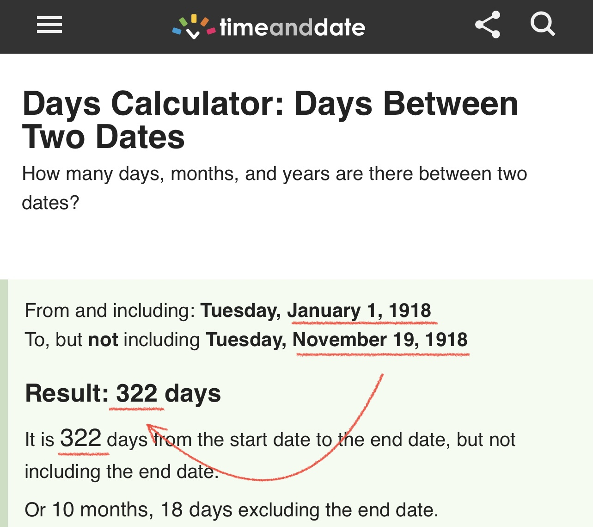Click the 'From and including:' label
The image size is (593, 527).
(110, 310)
